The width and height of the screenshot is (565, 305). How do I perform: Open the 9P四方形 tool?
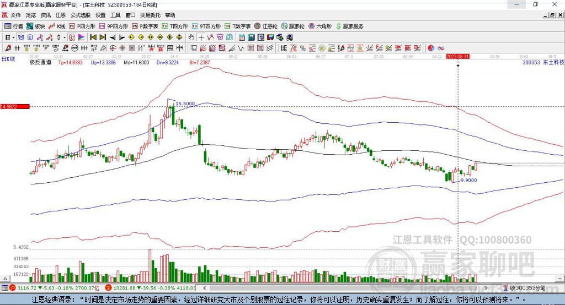[114, 26]
